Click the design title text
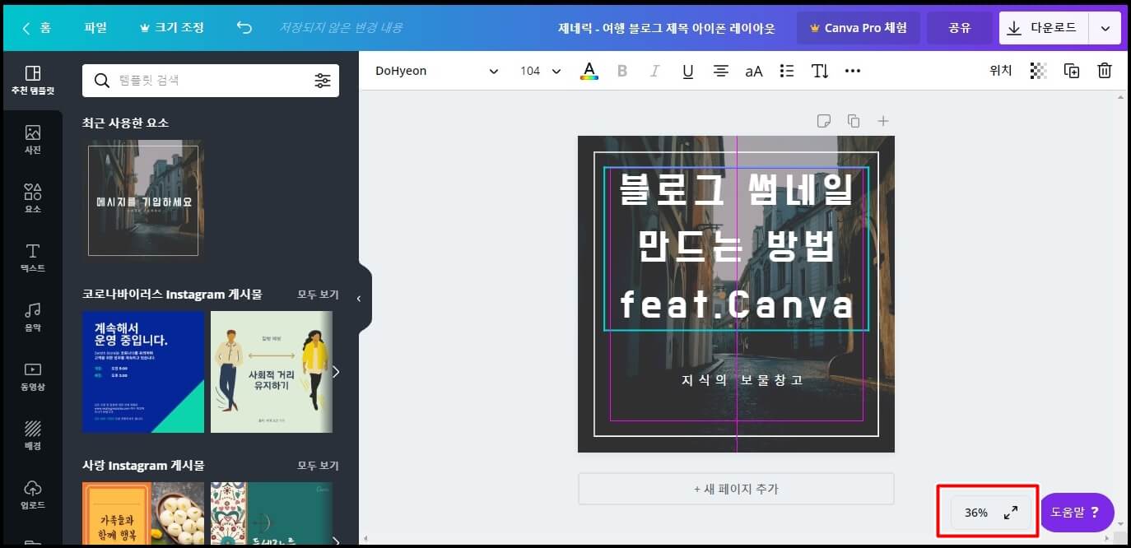 point(667,28)
